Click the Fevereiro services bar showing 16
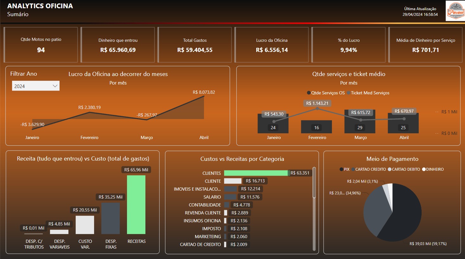This screenshot has width=465, height=259. click(x=316, y=127)
